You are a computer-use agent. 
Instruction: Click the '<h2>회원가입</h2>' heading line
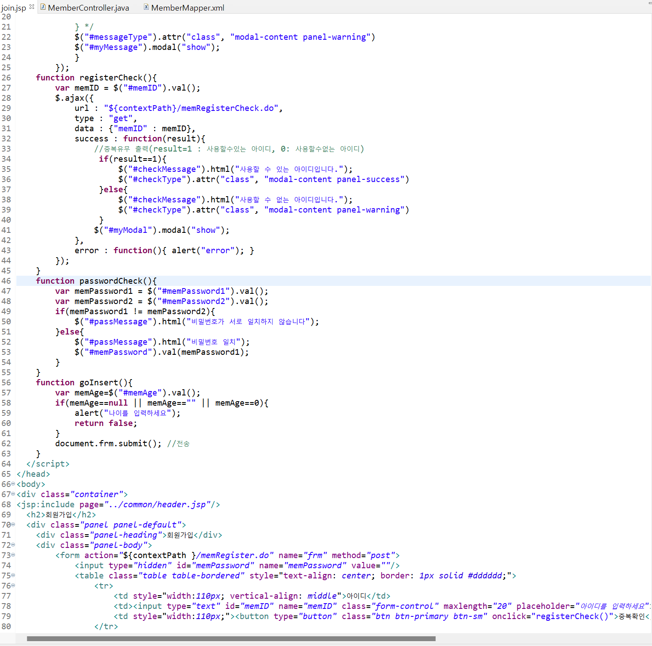point(61,515)
